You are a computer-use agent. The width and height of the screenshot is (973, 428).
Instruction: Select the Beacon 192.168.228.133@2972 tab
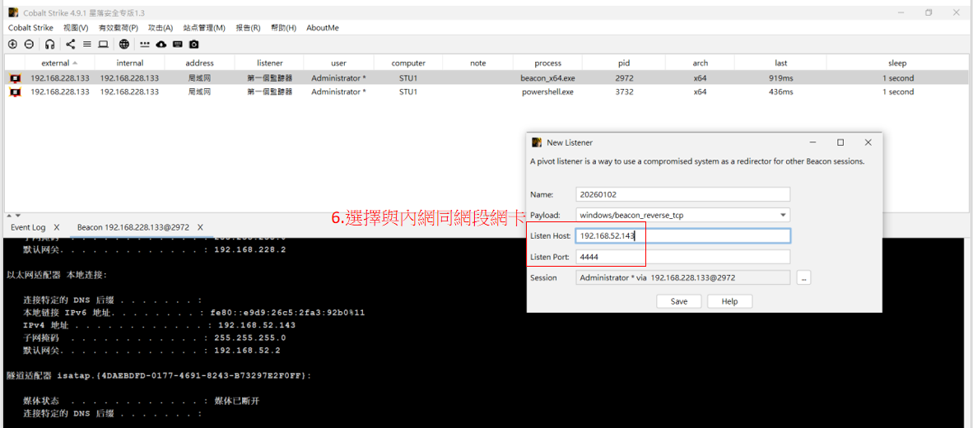point(133,228)
